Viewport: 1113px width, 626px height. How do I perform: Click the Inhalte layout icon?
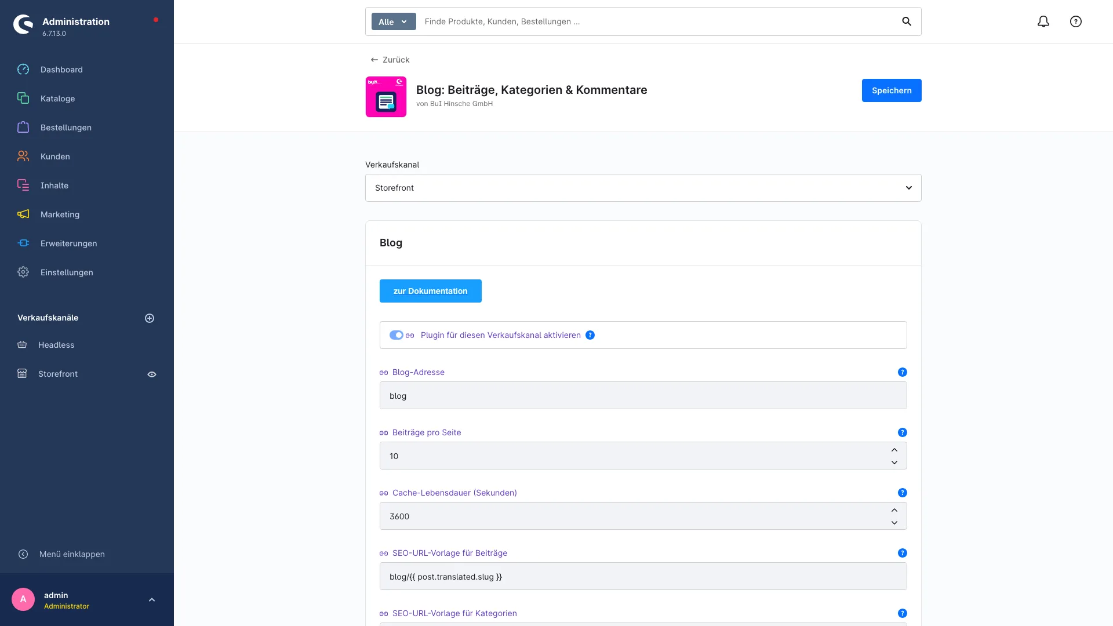point(23,185)
